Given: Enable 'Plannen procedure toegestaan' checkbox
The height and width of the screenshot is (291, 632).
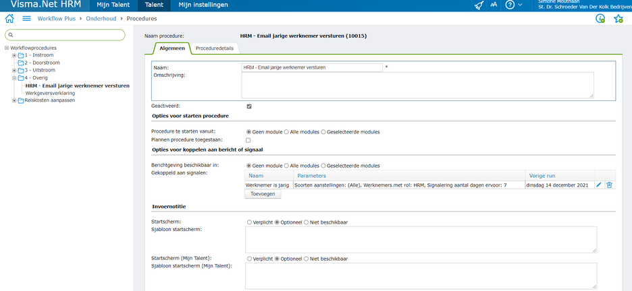Looking at the screenshot, I should click(248, 140).
